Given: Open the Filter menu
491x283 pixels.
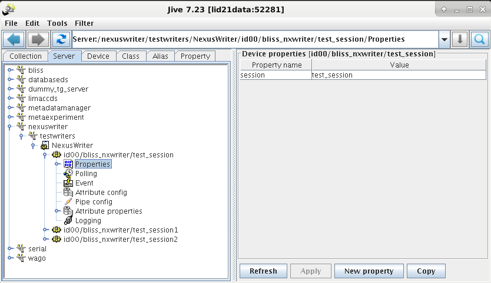Looking at the screenshot, I should pyautogui.click(x=84, y=23).
